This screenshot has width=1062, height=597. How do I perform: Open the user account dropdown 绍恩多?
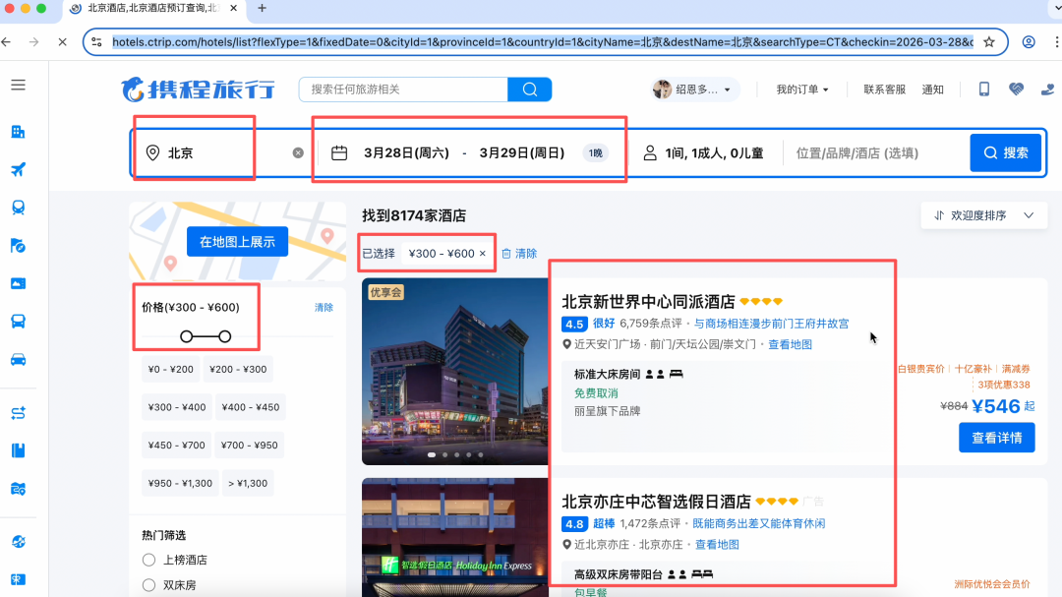(693, 90)
